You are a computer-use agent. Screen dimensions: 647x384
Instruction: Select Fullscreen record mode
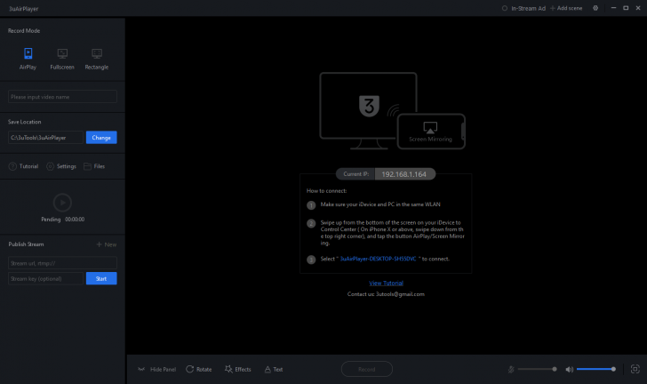click(62, 59)
